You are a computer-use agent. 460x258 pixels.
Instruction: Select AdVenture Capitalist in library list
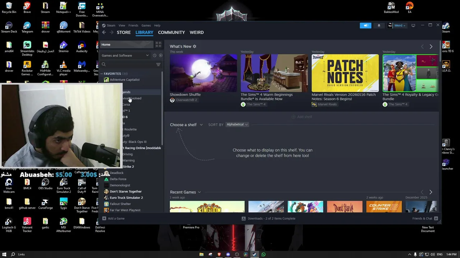tap(124, 80)
